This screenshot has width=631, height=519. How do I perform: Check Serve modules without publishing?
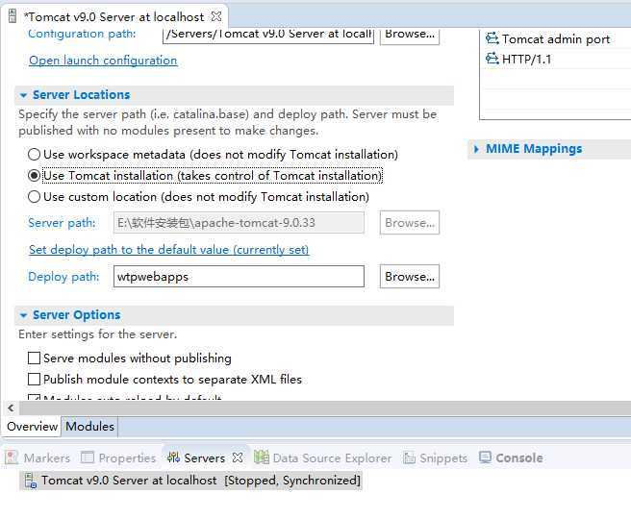tap(35, 358)
